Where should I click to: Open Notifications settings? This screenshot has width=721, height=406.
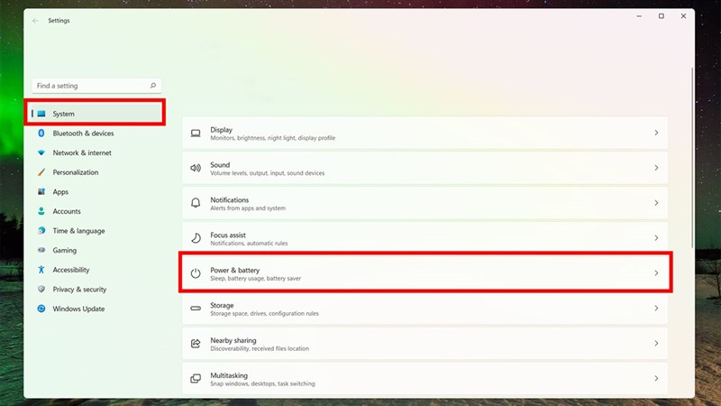pos(424,203)
